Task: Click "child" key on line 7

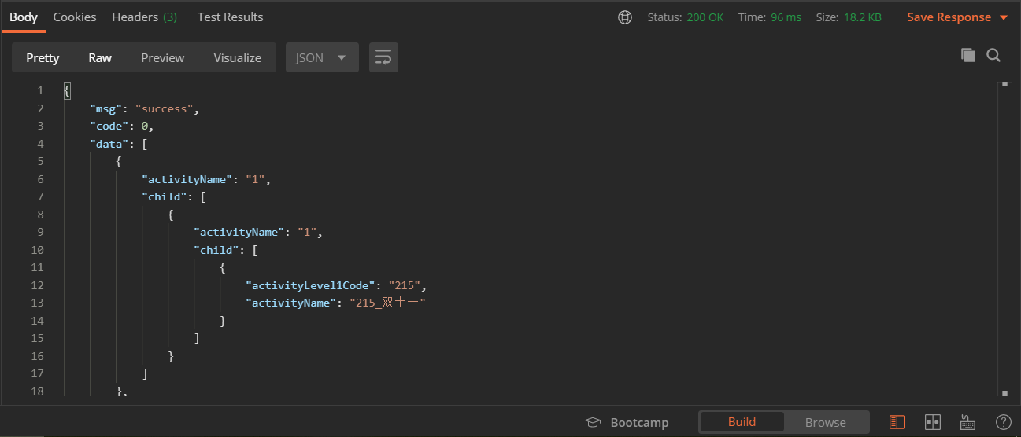Action: 164,196
